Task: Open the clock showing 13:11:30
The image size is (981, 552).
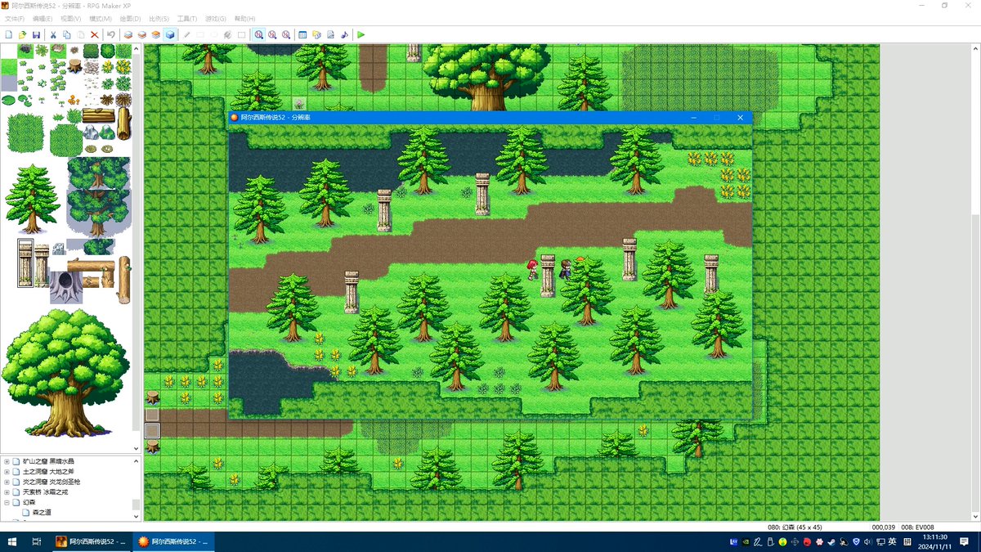Action: [936, 541]
